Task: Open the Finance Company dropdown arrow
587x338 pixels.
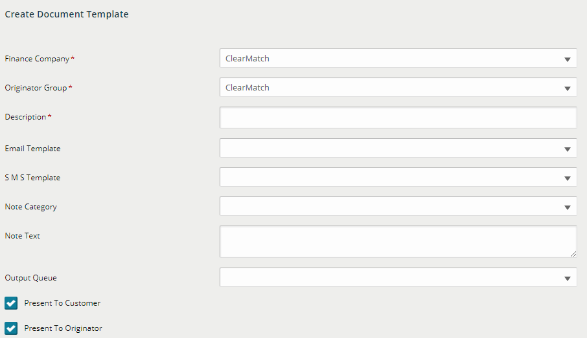Action: (x=567, y=59)
